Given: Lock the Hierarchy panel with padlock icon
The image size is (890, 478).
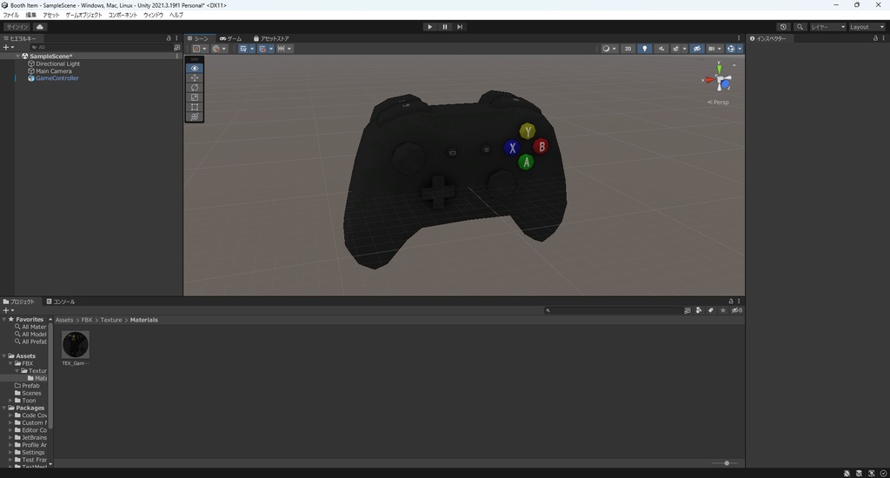Looking at the screenshot, I should coord(169,38).
